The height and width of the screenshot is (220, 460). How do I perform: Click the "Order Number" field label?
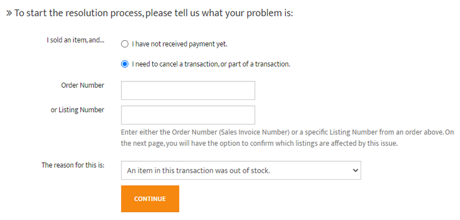coord(82,85)
